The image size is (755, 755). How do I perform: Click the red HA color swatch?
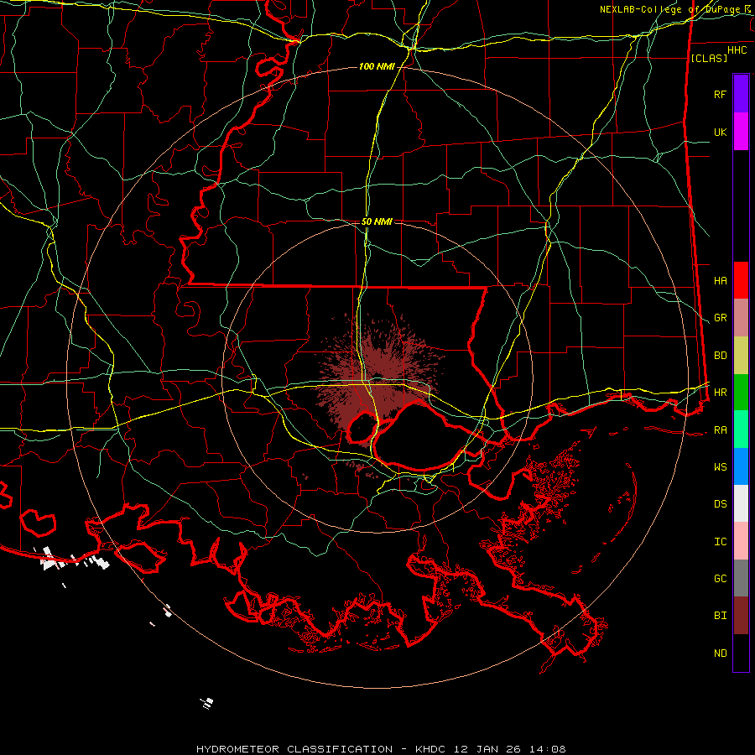point(741,280)
